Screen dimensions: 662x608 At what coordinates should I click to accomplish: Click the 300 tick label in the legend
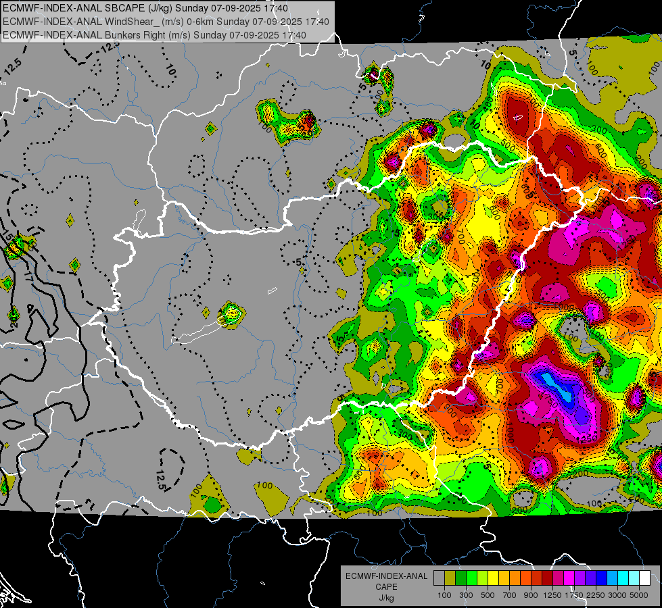point(466,595)
